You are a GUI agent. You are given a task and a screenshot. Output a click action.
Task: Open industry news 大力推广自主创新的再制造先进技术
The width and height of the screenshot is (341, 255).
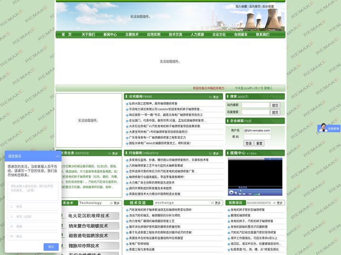point(152,183)
